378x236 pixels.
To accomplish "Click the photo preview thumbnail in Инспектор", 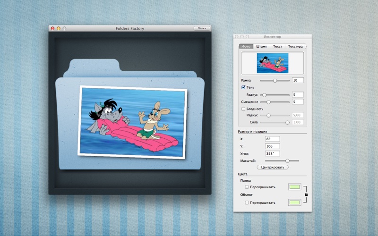I will 273,63.
